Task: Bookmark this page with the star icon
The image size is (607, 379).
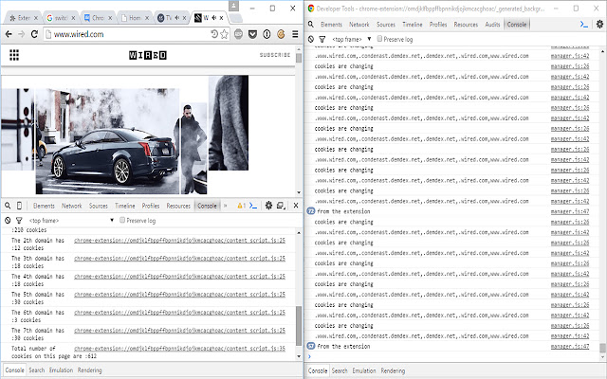Action: pos(222,34)
